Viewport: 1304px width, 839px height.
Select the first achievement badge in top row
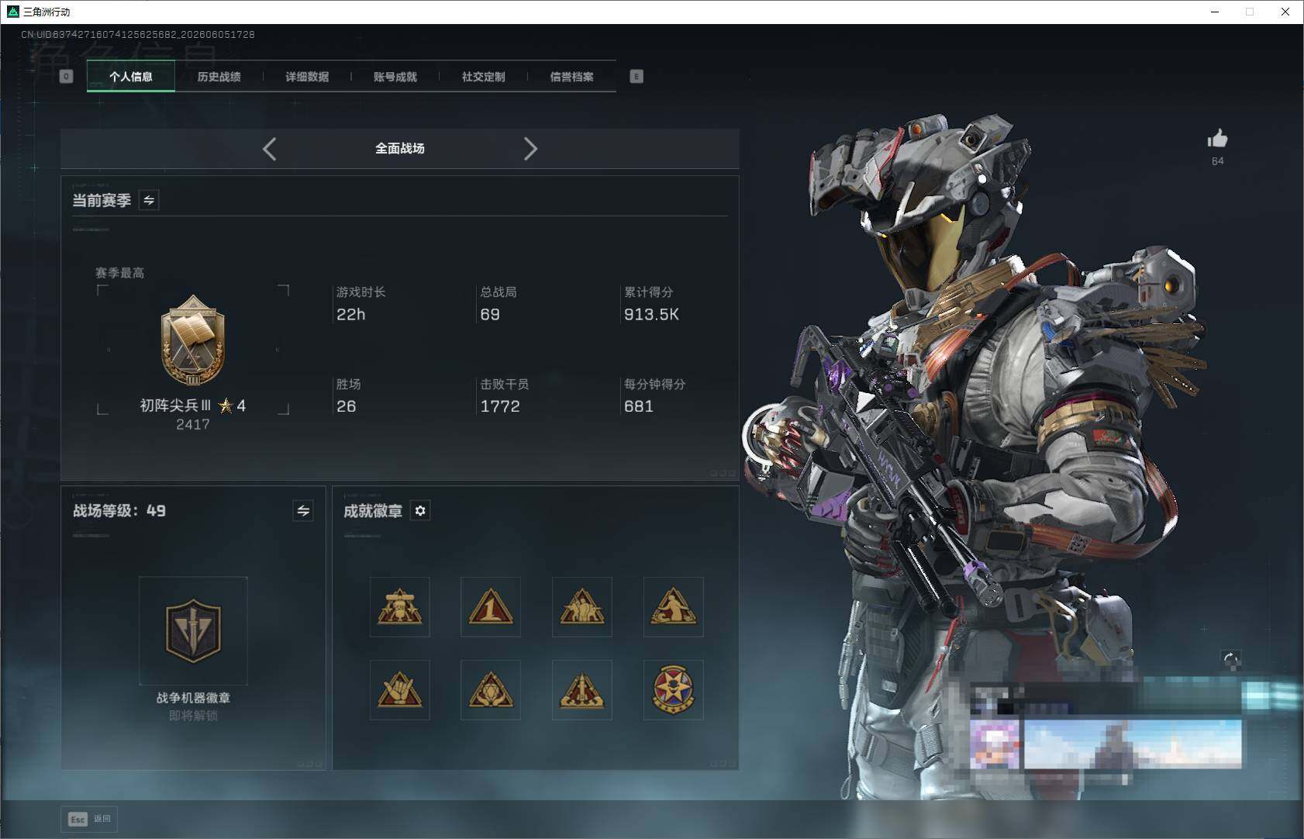[x=399, y=607]
